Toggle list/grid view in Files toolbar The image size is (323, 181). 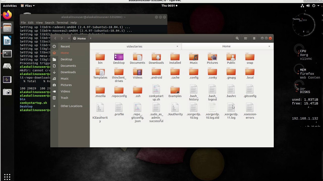(x=246, y=38)
